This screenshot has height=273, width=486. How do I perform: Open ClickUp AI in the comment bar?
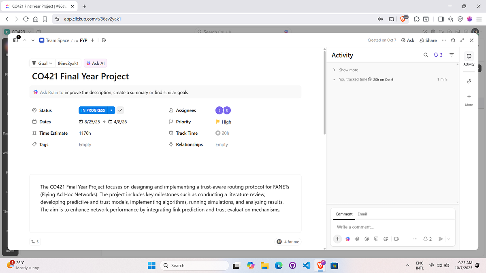click(347, 239)
